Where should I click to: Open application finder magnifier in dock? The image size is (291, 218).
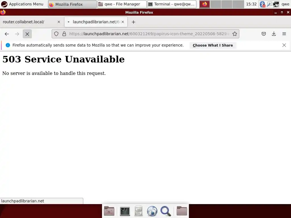tap(166, 211)
